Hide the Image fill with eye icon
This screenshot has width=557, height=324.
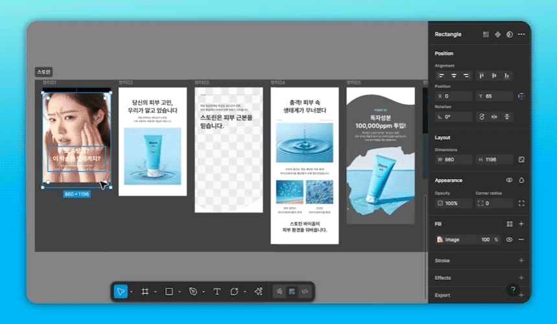point(509,240)
